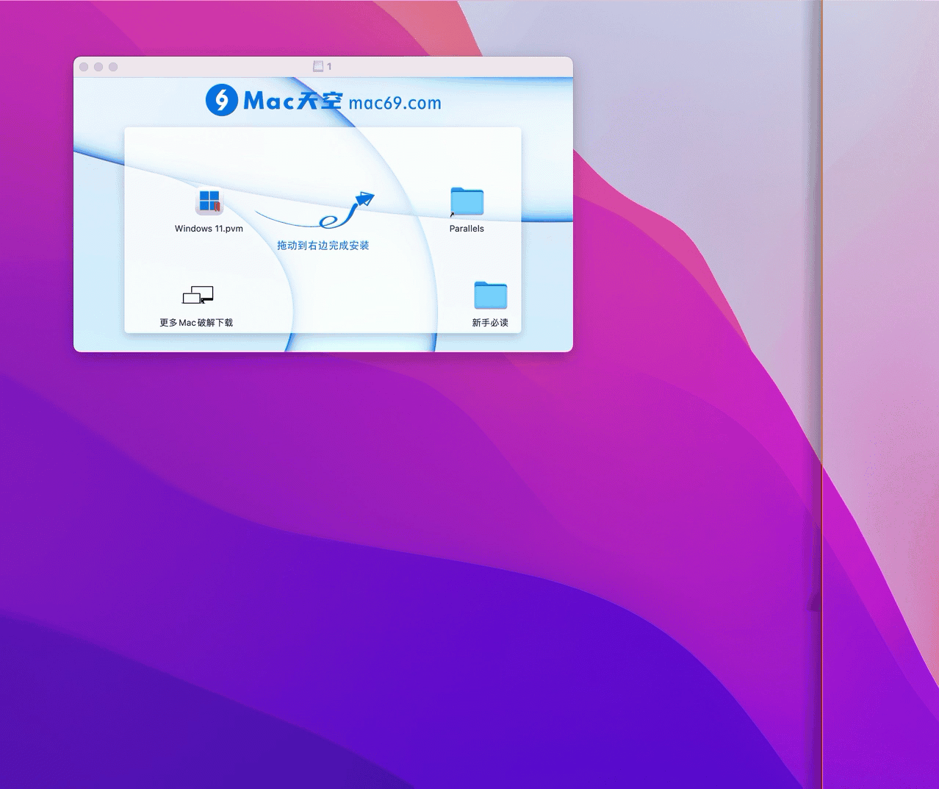Click the 更多Mac破解下载 label

(196, 323)
